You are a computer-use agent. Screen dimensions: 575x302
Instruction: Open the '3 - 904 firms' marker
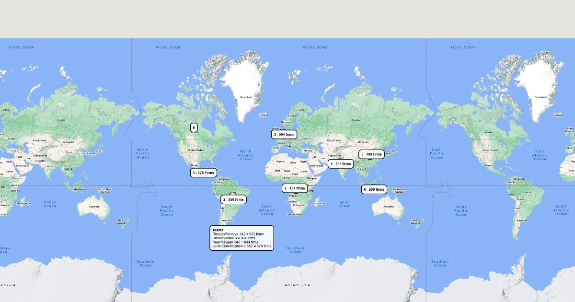[284, 135]
